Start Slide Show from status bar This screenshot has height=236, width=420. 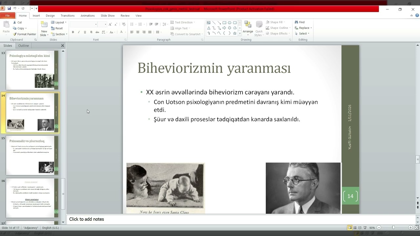pos(365,227)
